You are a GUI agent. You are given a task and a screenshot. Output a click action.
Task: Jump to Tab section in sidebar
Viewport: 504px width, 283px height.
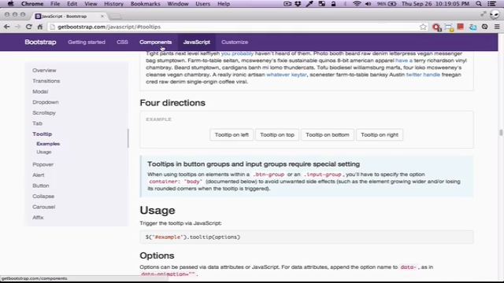(x=37, y=123)
